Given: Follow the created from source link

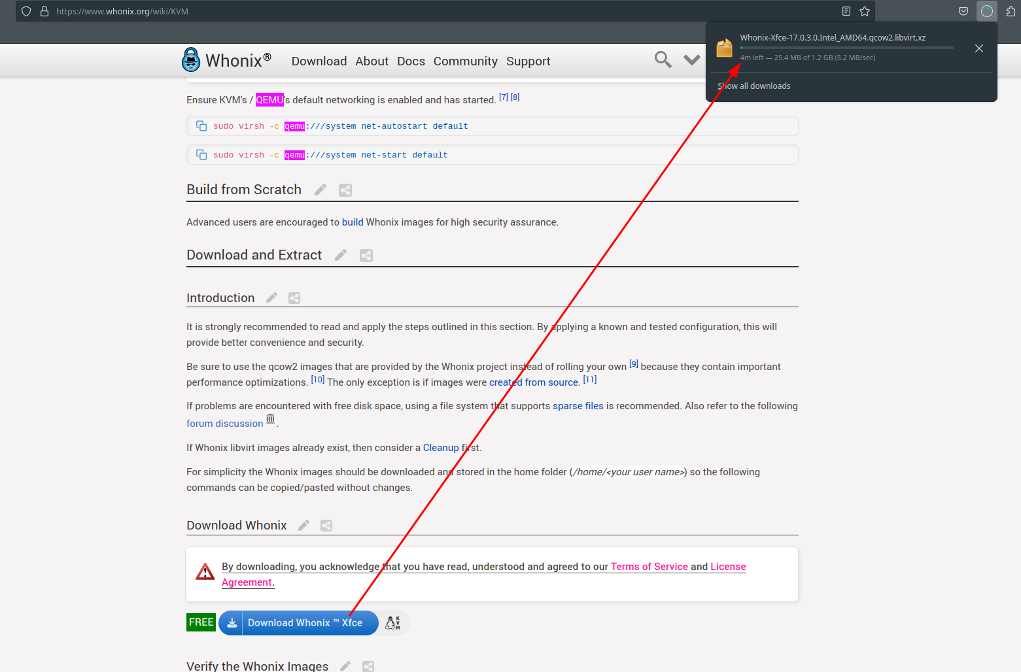Looking at the screenshot, I should [x=534, y=382].
